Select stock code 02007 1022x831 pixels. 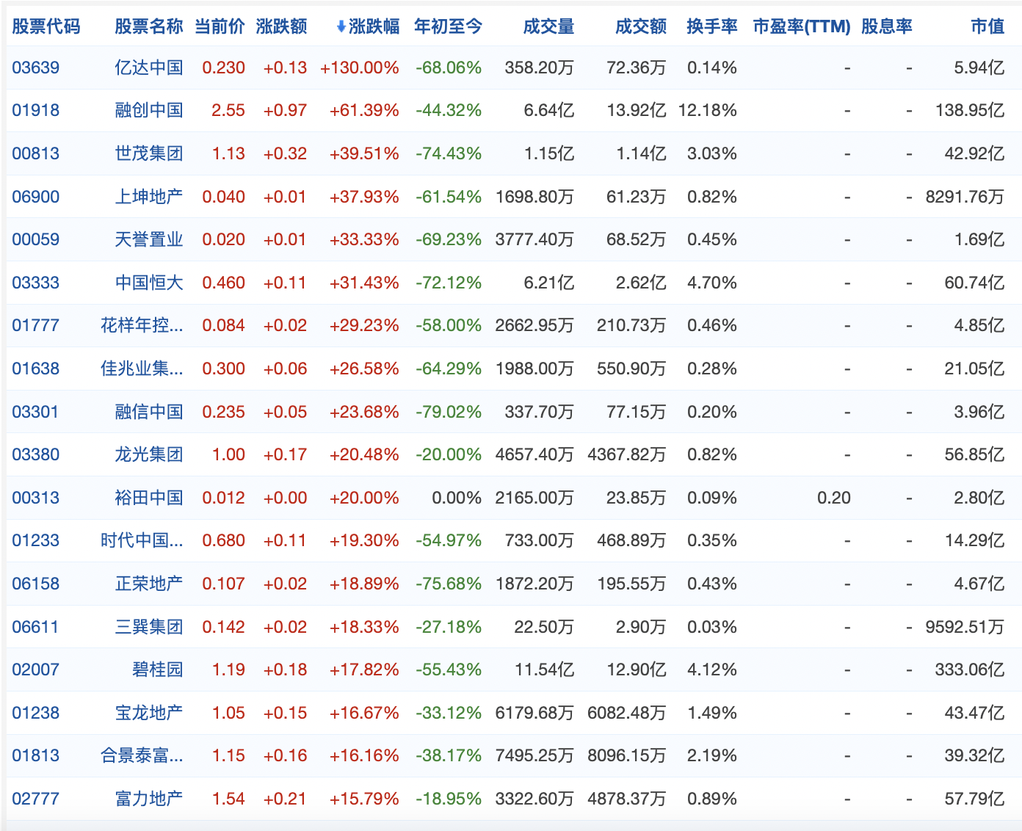(x=36, y=669)
